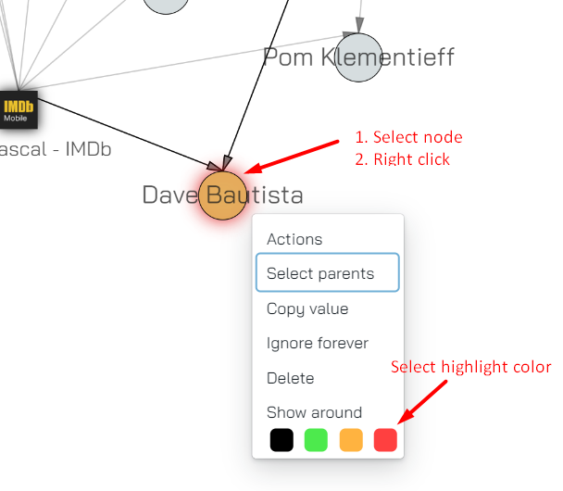This screenshot has width=563, height=491.
Task: Pick the orange highlight color swatch
Action: coord(351,440)
